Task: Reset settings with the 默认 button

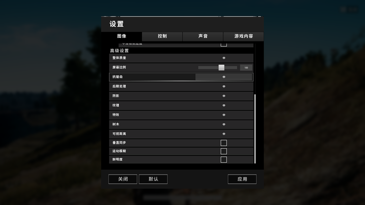Action: (153, 179)
